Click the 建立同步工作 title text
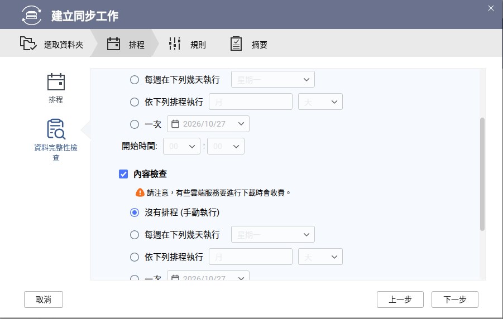The height and width of the screenshot is (319, 503). [x=85, y=16]
